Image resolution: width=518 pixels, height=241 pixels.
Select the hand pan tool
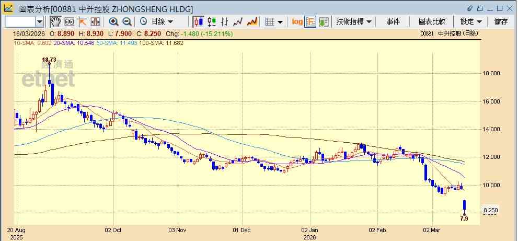point(55,22)
